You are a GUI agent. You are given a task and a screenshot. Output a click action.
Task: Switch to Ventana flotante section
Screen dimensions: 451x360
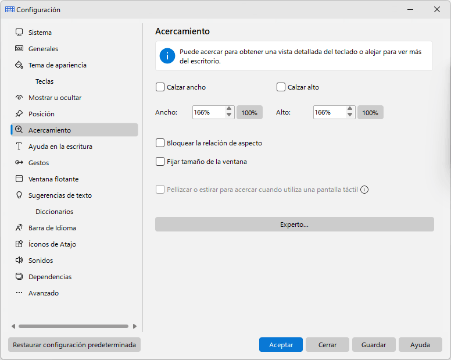point(53,179)
